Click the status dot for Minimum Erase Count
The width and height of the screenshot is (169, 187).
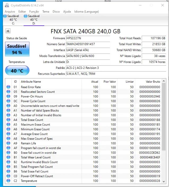pos(8,129)
